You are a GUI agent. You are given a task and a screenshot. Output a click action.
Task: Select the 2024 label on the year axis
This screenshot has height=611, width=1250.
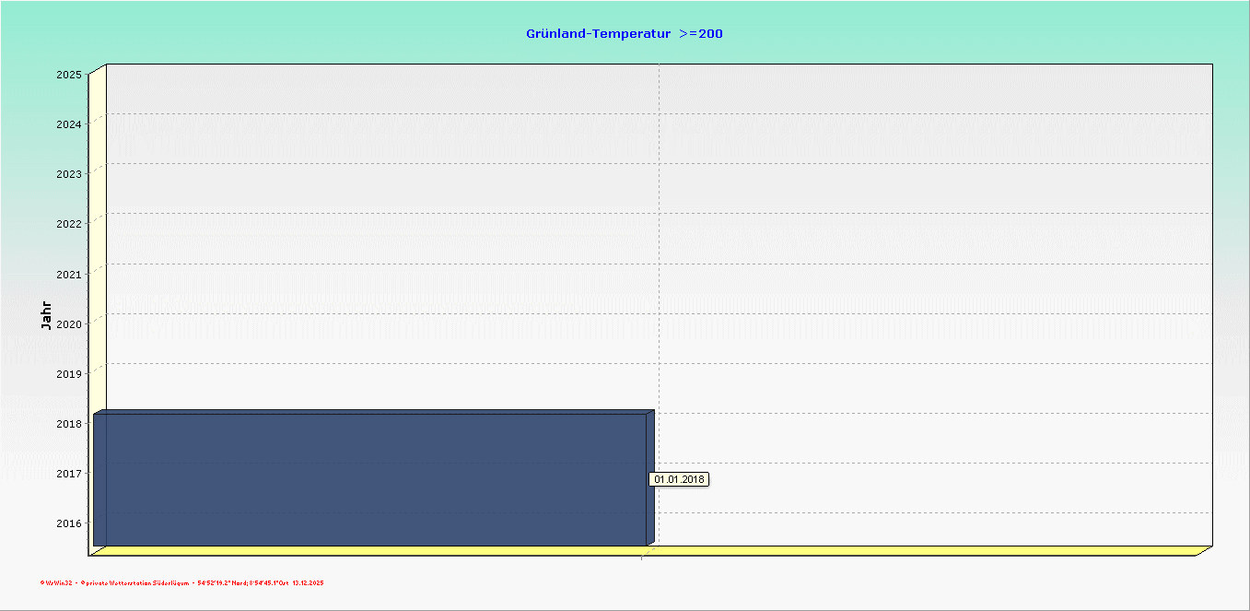pyautogui.click(x=68, y=123)
